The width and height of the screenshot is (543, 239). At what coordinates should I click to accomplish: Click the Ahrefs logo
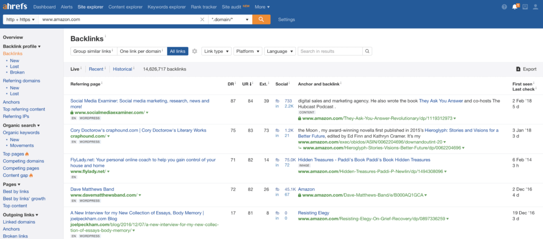(x=15, y=7)
